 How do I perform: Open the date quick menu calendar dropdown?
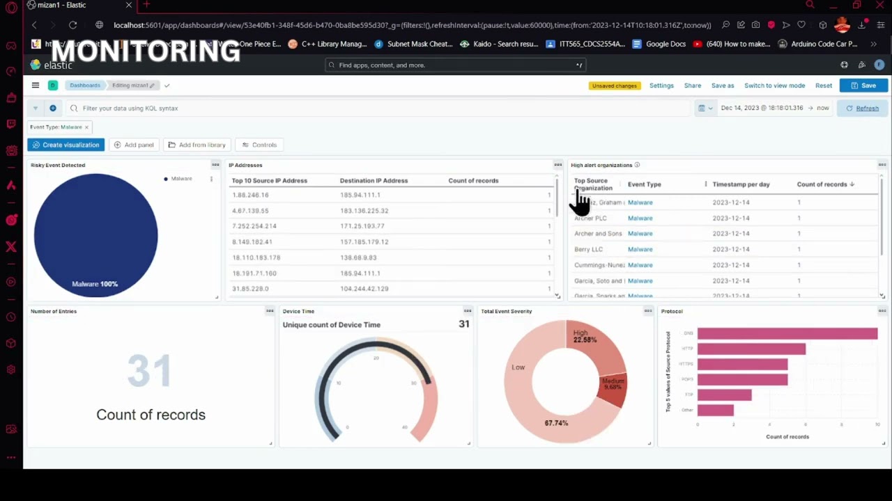(x=705, y=108)
